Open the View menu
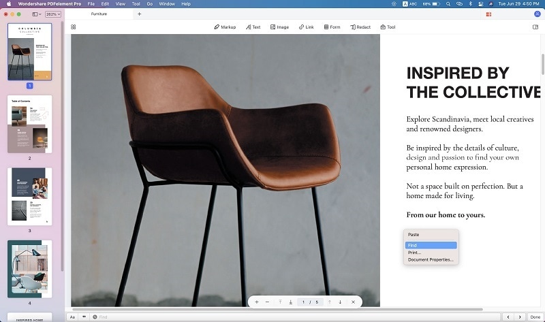Image resolution: width=545 pixels, height=322 pixels. pos(121,4)
